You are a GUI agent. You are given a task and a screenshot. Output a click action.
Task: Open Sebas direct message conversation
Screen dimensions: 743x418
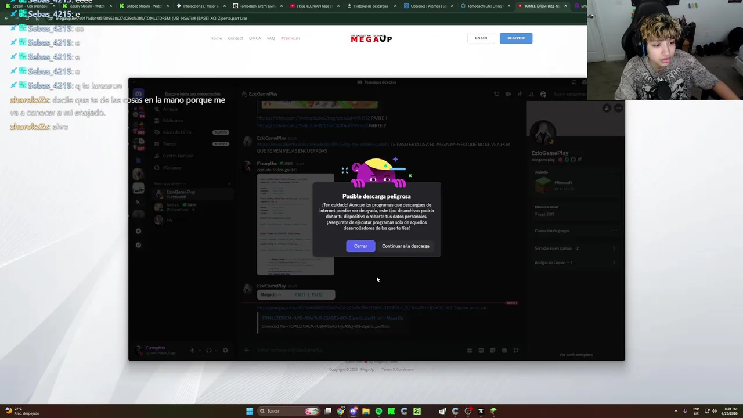point(192,207)
